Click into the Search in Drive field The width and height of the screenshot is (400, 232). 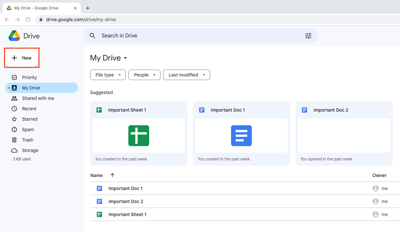(200, 36)
